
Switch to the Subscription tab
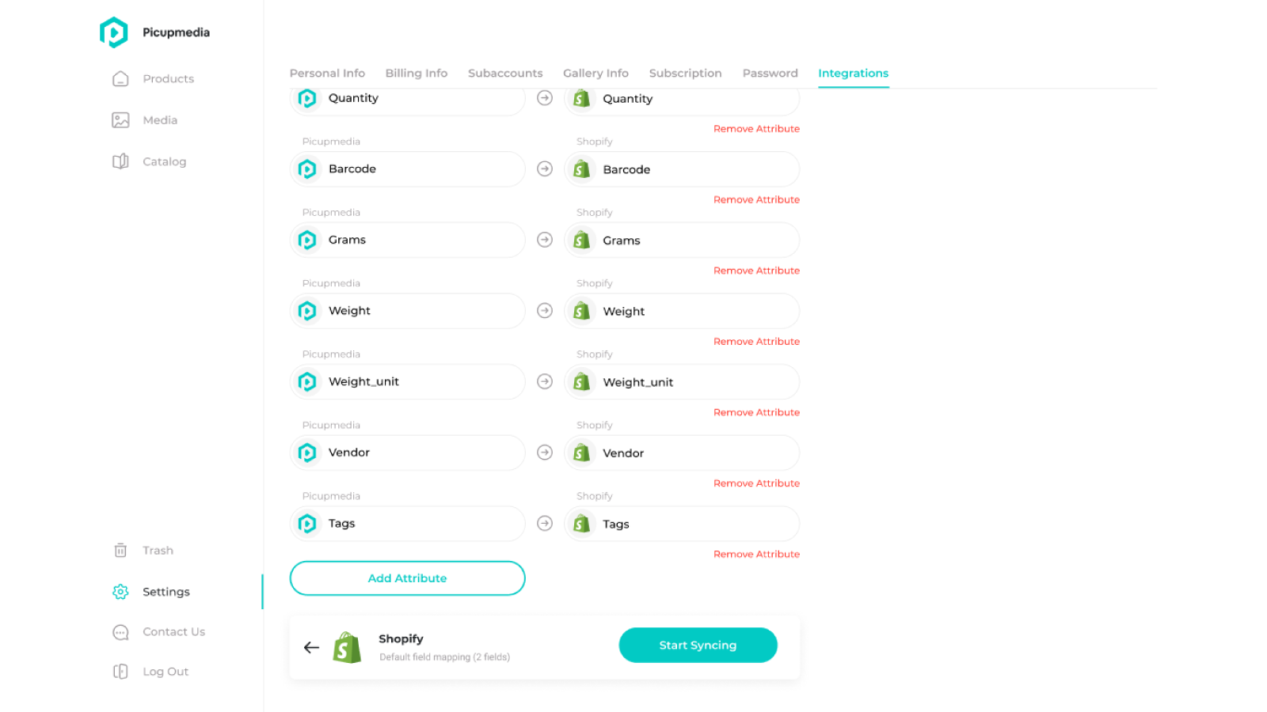[x=686, y=73]
